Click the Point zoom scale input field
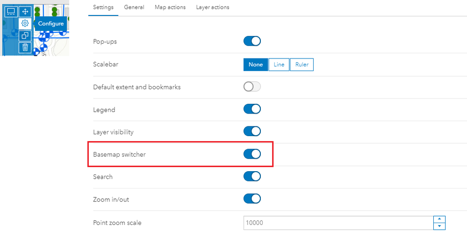467x239 pixels. (x=338, y=223)
